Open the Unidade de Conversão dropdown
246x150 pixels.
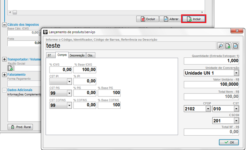[x=236, y=73]
